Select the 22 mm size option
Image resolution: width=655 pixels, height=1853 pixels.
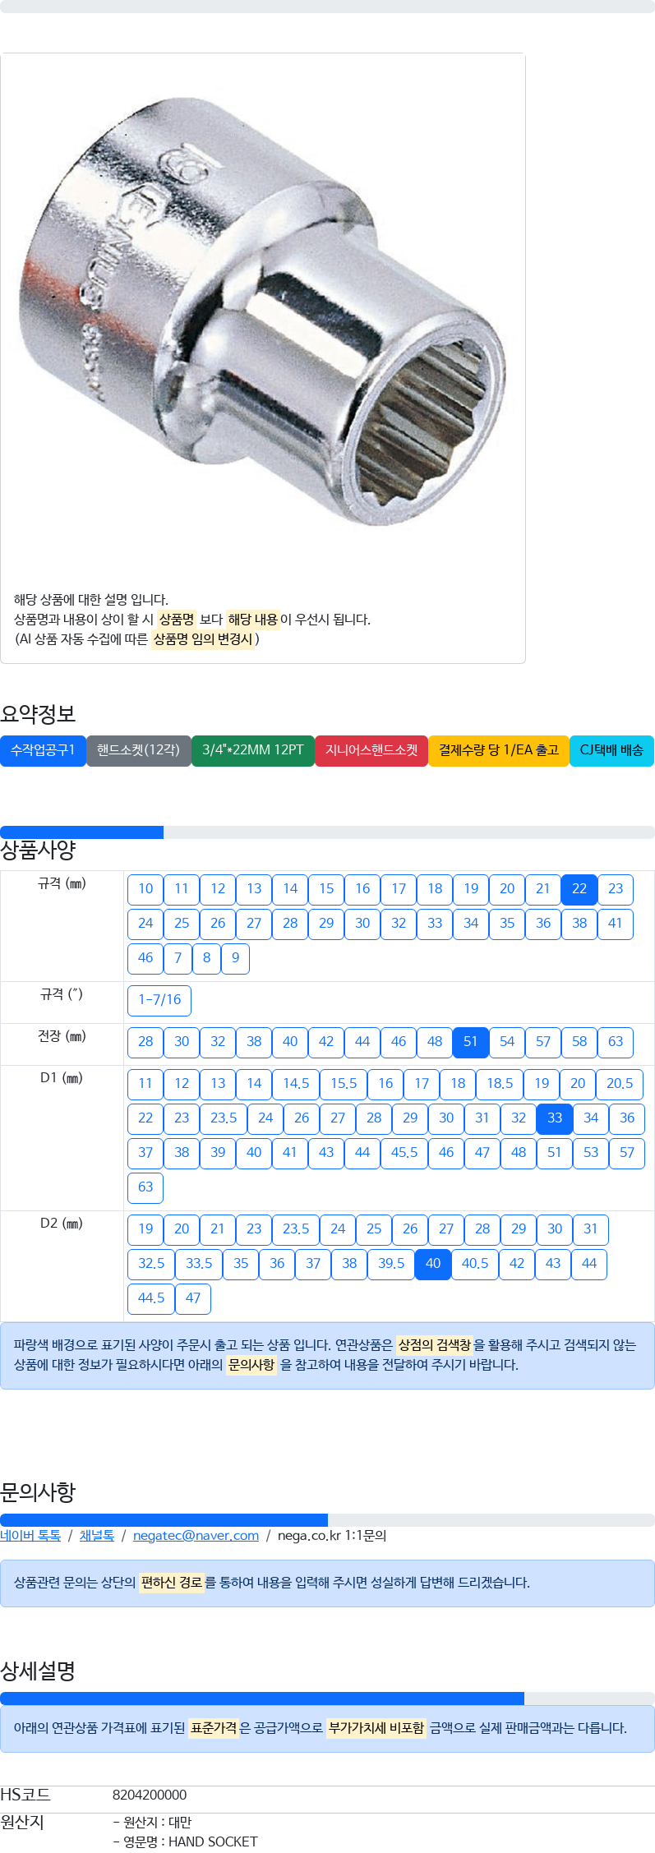pyautogui.click(x=579, y=889)
